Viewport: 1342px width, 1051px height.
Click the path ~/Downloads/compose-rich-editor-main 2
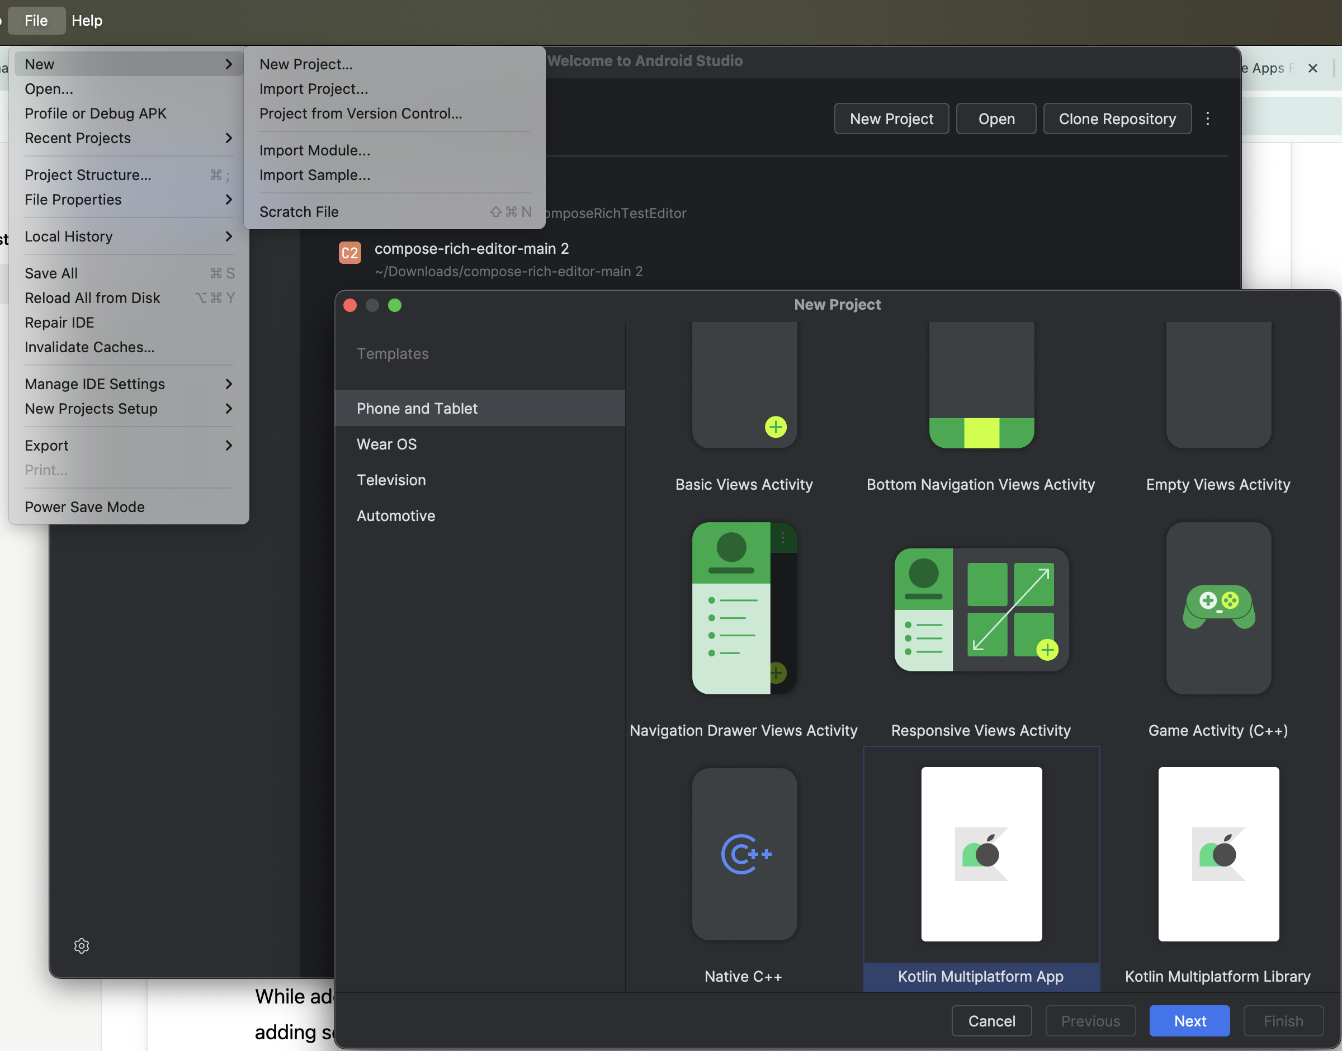tap(508, 271)
